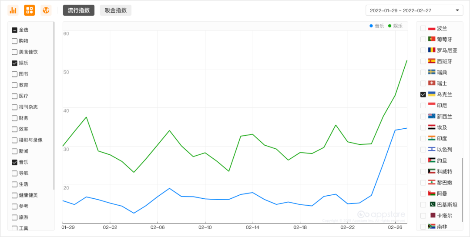Screen dimensions: 470x237
Task: Click the bar chart view icon
Action: [x=13, y=10]
